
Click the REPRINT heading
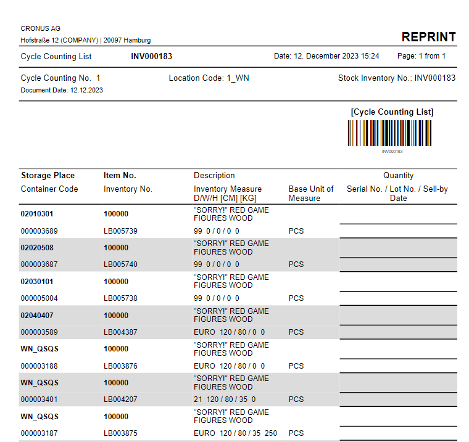[428, 37]
